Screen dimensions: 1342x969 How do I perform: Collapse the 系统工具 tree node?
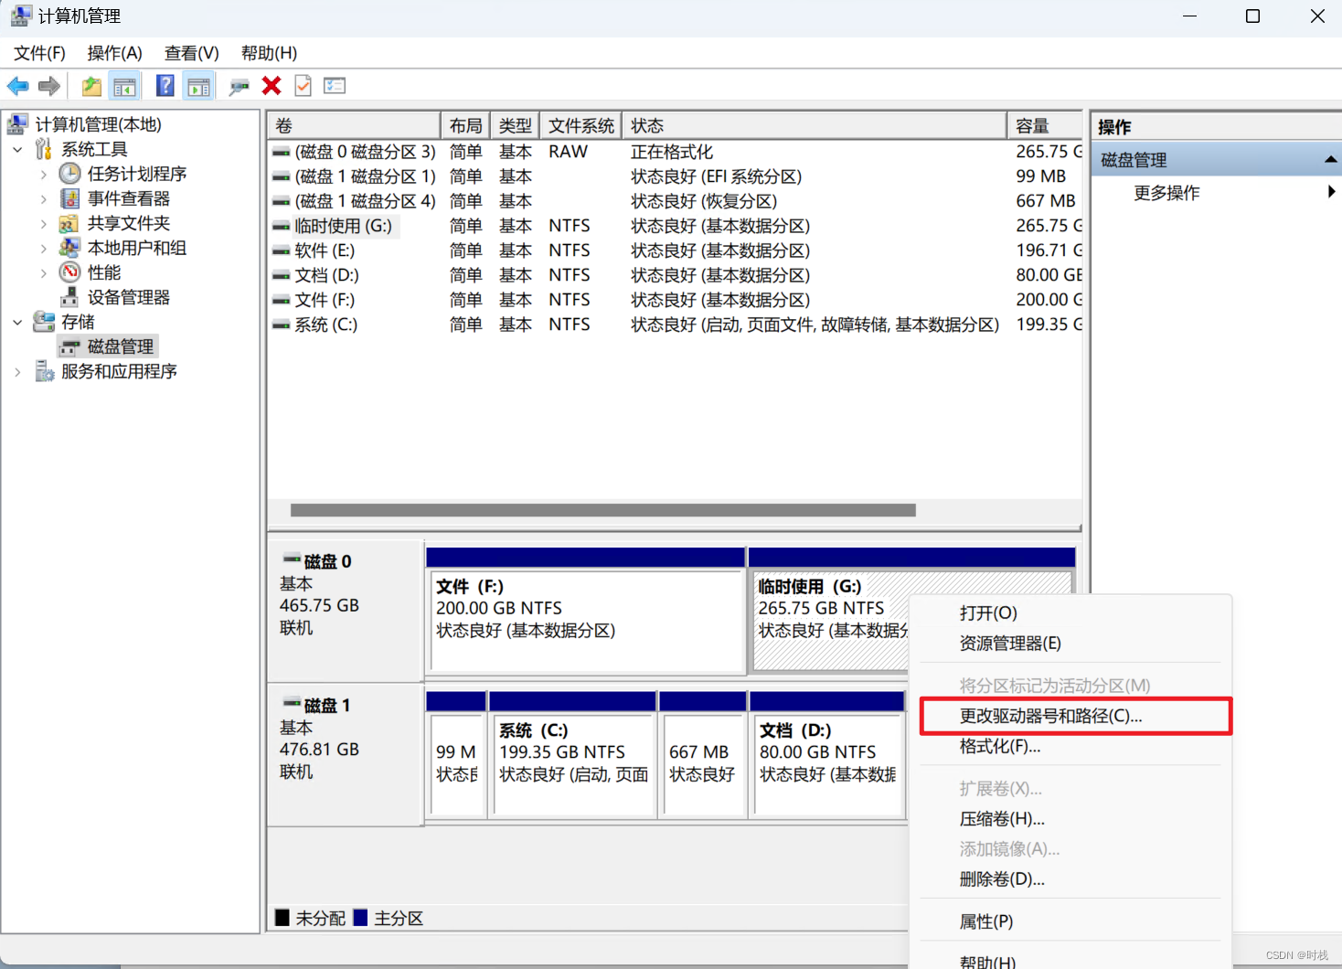(17, 149)
